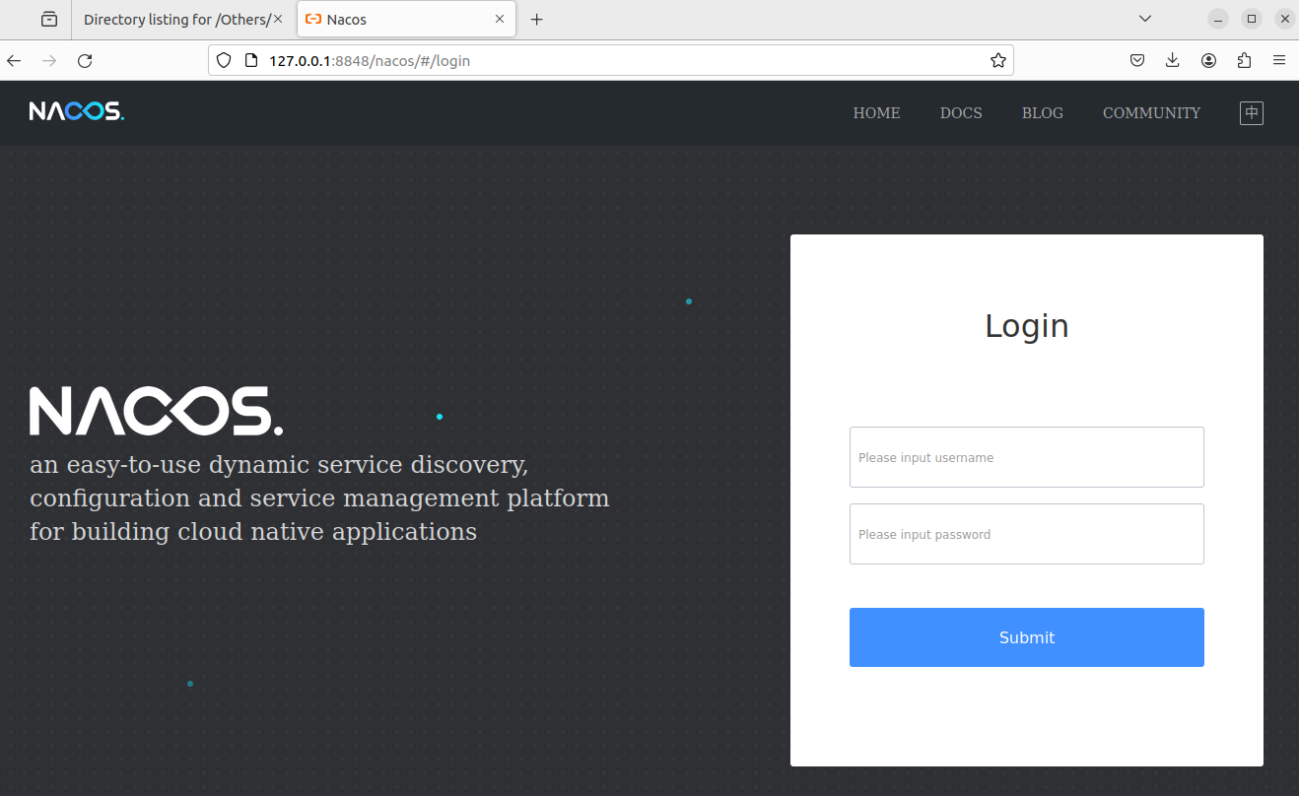This screenshot has width=1299, height=796.
Task: Open the DOCS navigation link
Action: point(961,113)
